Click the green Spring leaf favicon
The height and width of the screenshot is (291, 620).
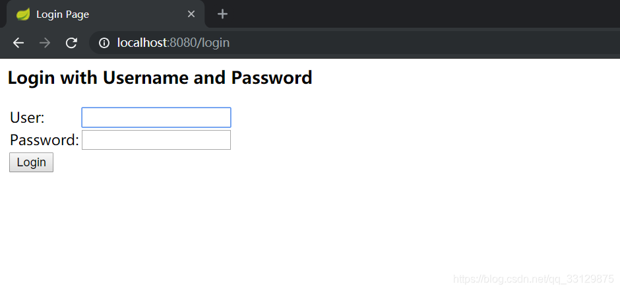point(23,15)
